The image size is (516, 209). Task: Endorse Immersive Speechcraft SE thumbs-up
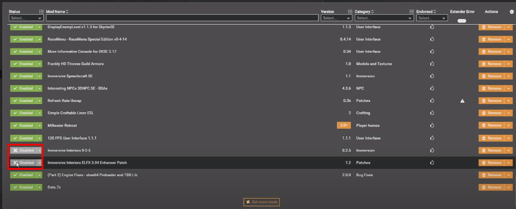point(432,76)
